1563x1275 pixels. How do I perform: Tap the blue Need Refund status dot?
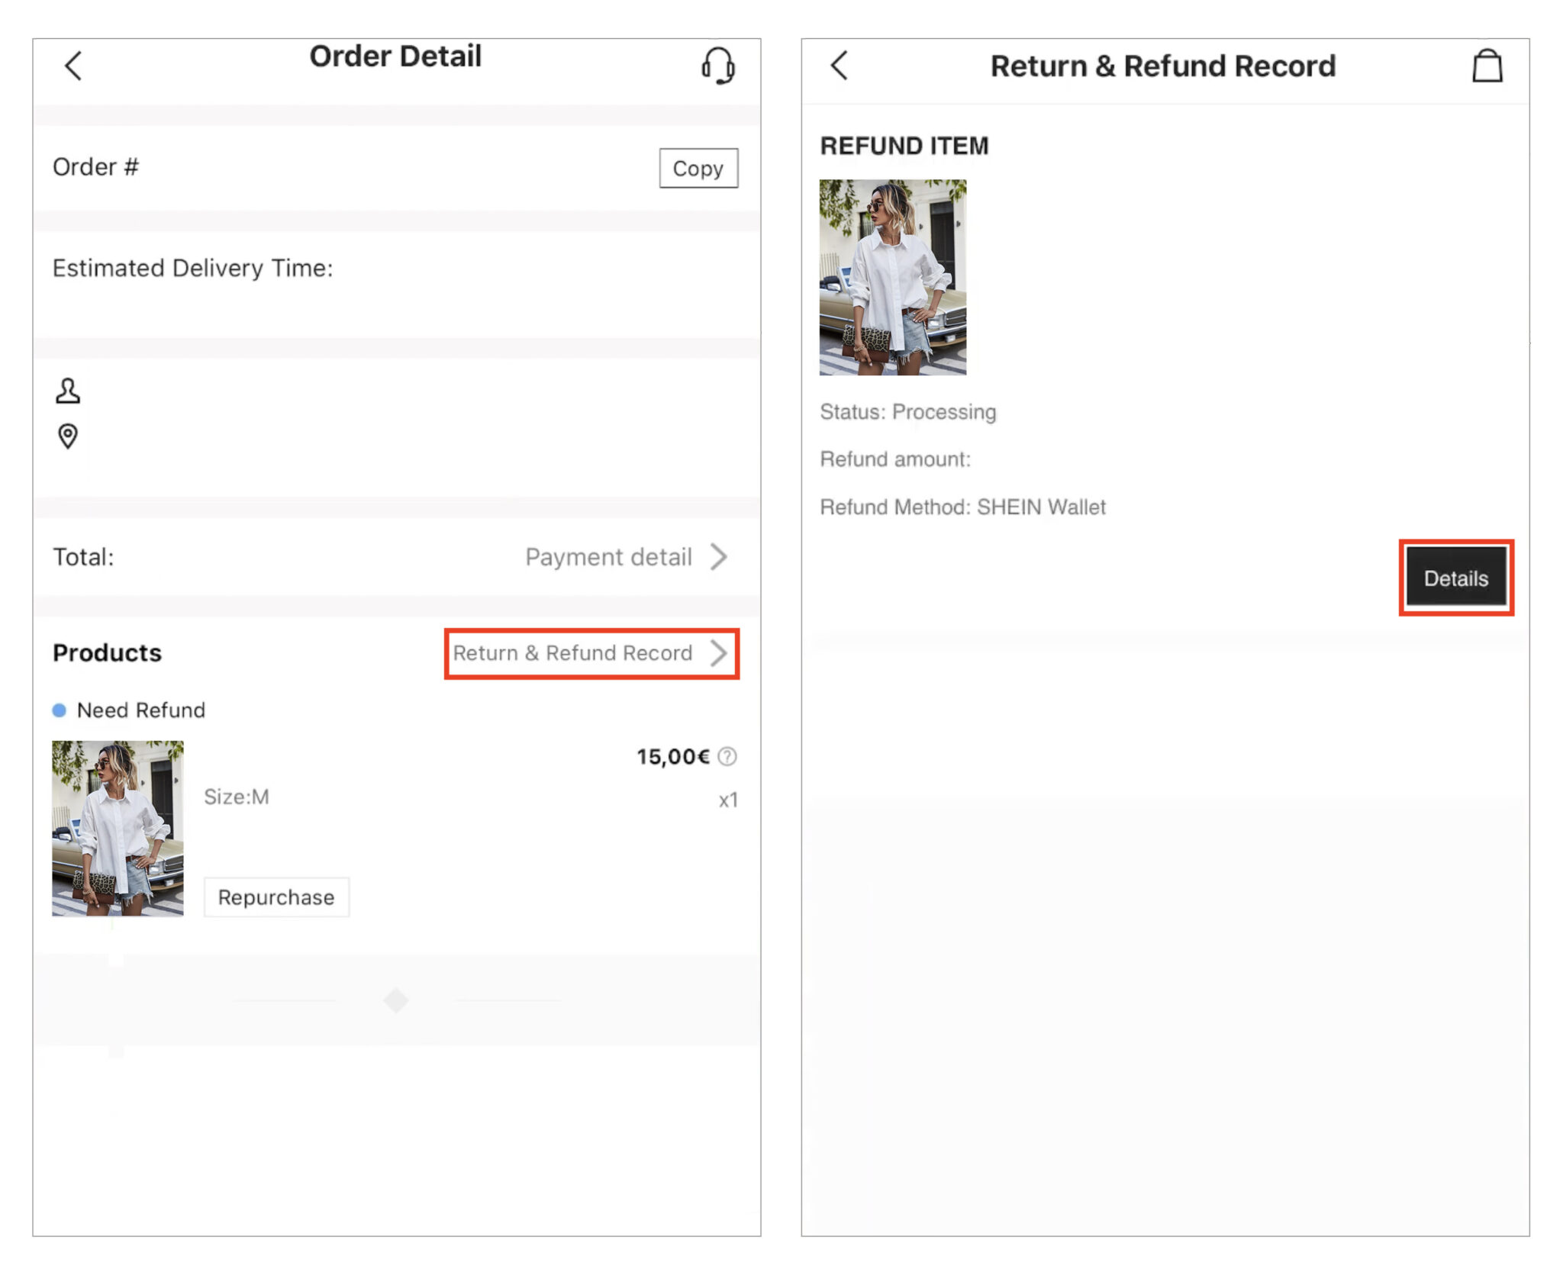(x=60, y=710)
